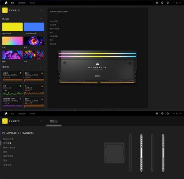Image resolution: width=184 pixels, height=179 pixels.
Task: Click the green CPU load sensor graph
Action: click(13, 90)
